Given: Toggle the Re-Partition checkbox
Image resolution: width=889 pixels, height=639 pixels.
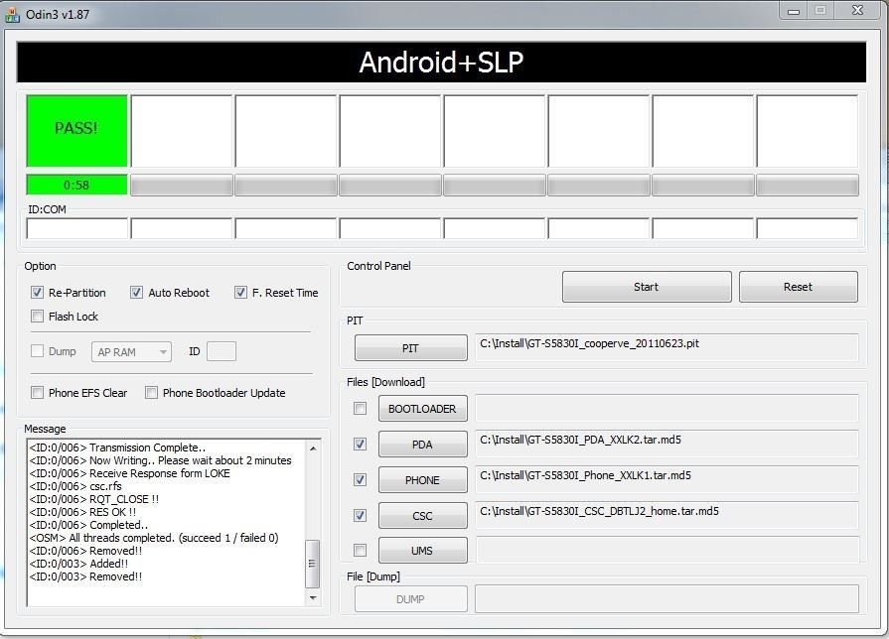Looking at the screenshot, I should tap(38, 293).
